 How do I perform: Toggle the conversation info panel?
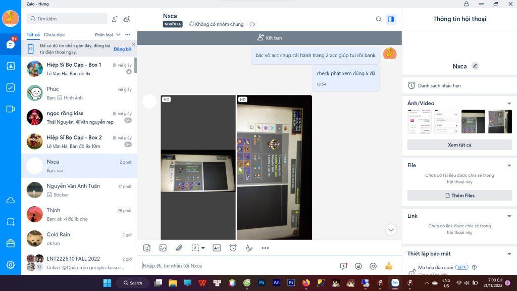[x=391, y=19]
